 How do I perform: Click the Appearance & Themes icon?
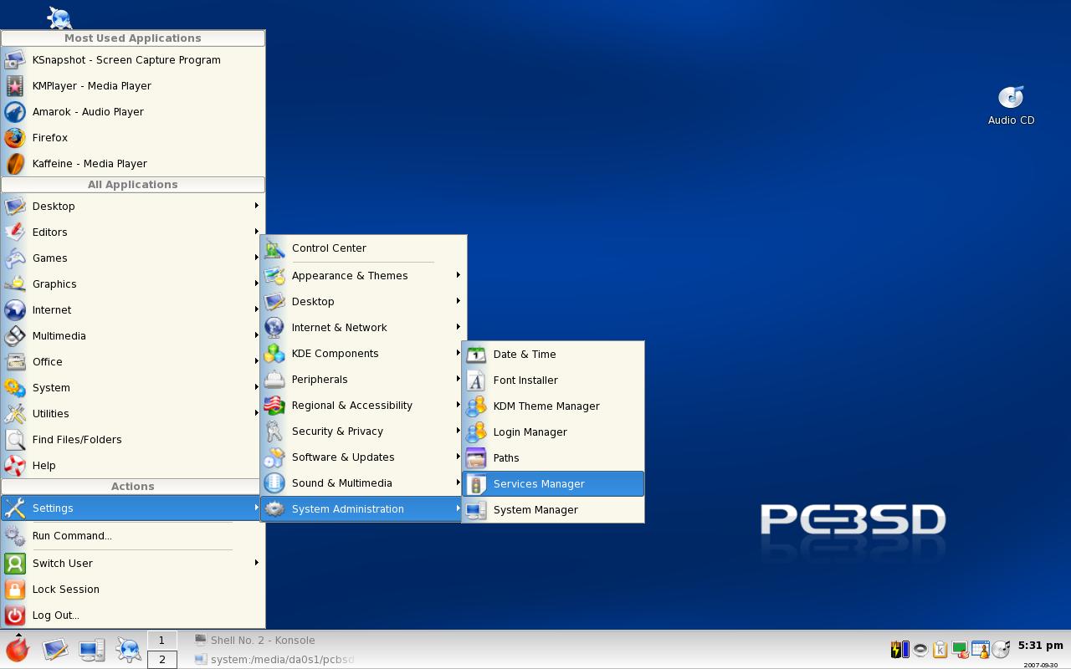[274, 275]
